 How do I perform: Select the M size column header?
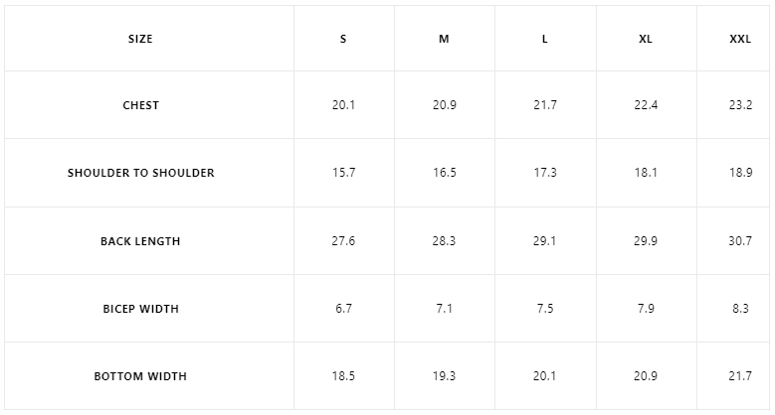444,39
